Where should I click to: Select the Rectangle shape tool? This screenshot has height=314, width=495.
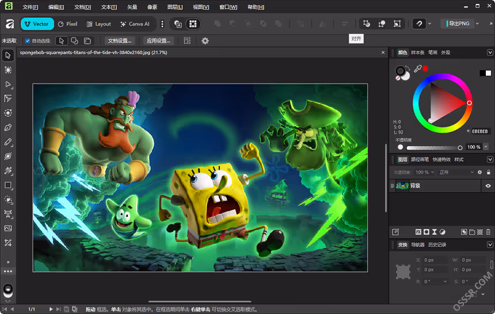8,185
